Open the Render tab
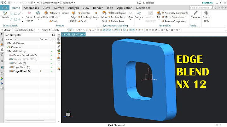Viewport: 227px width, 127px height. (98, 8)
